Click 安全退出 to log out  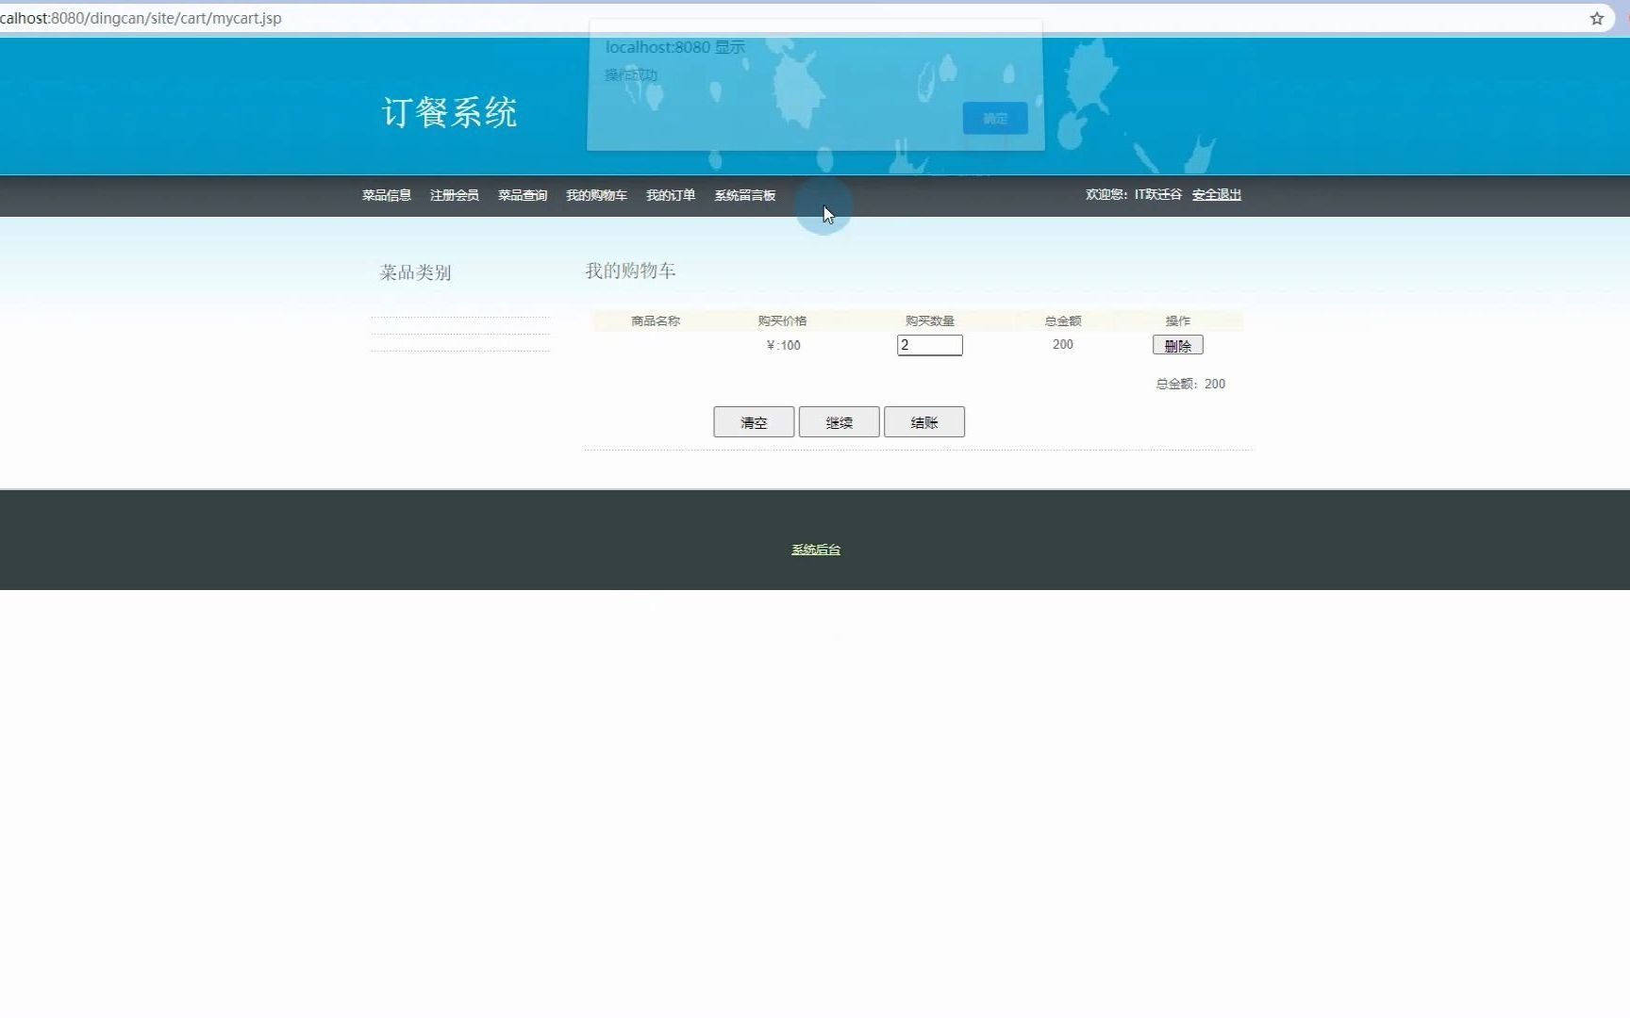pos(1216,195)
